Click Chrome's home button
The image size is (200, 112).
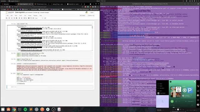(9, 7)
